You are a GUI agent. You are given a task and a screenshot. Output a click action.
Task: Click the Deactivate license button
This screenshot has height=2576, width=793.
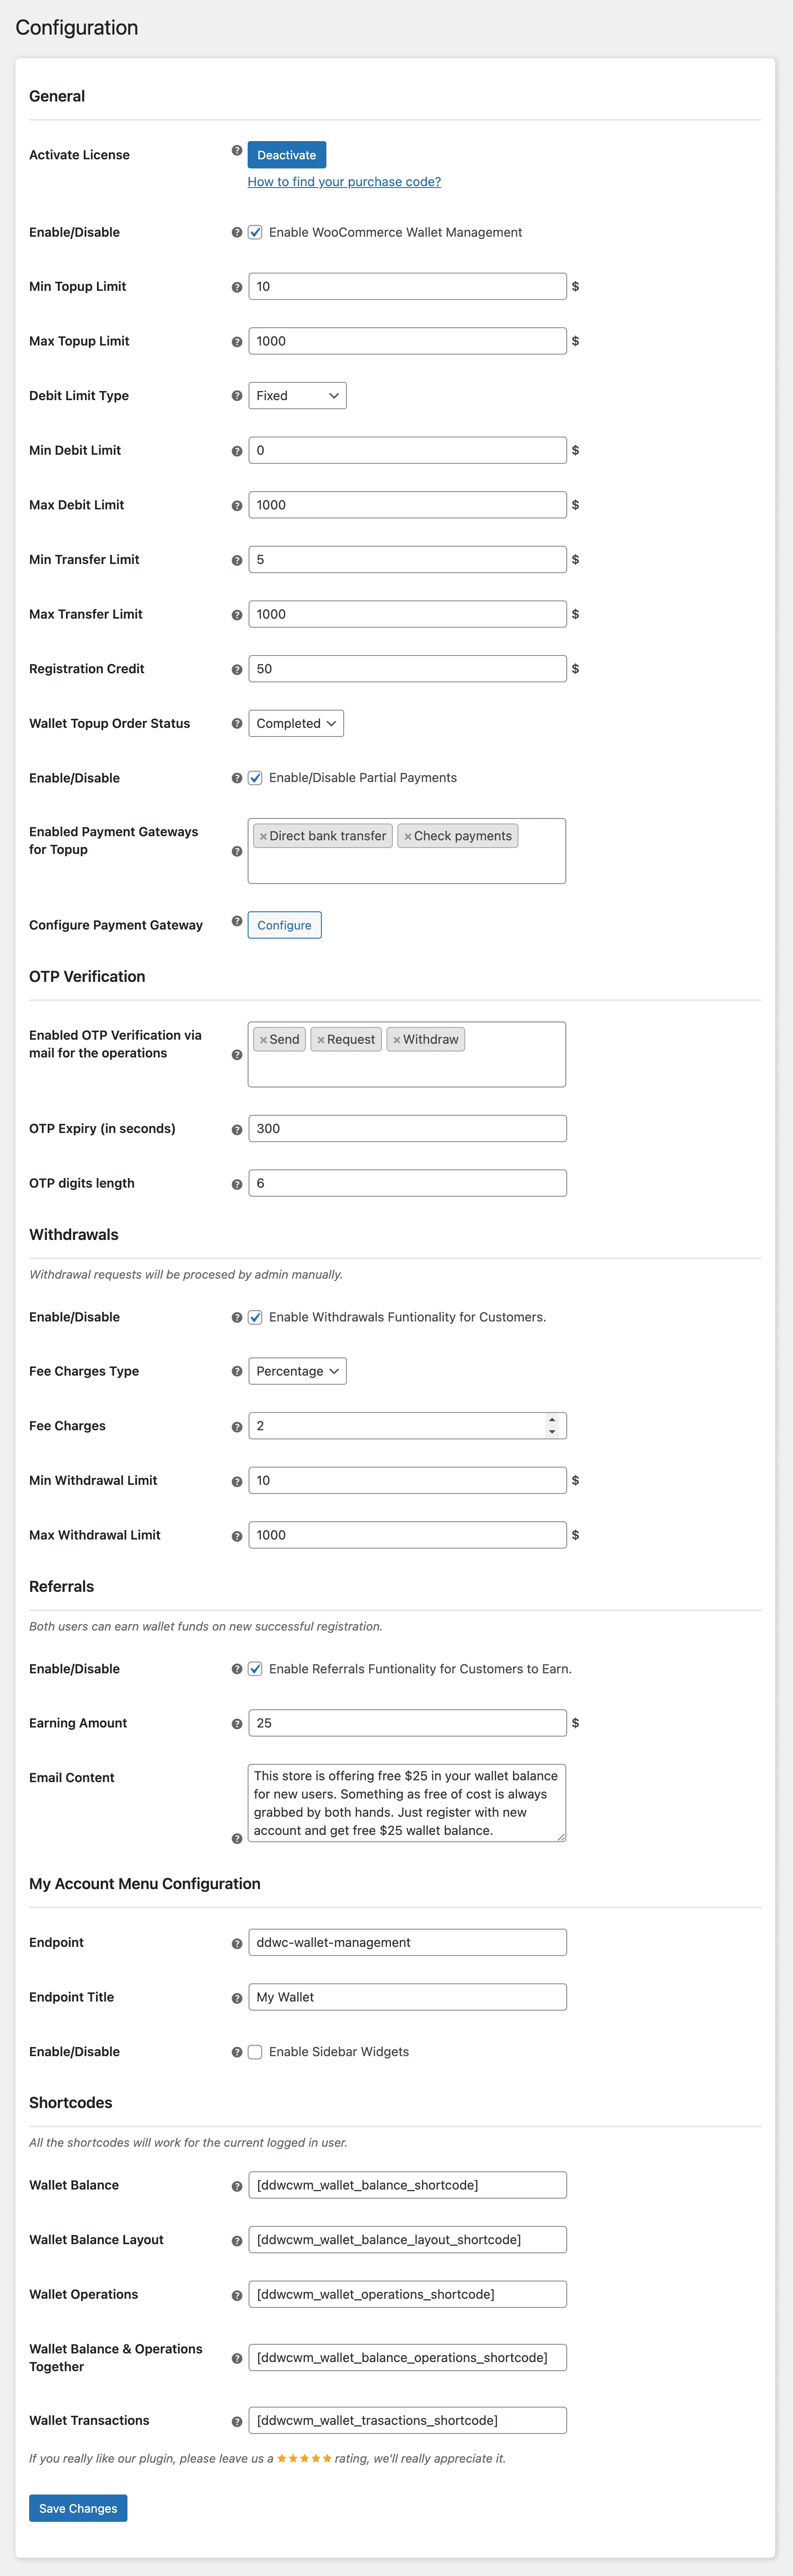[x=286, y=155]
